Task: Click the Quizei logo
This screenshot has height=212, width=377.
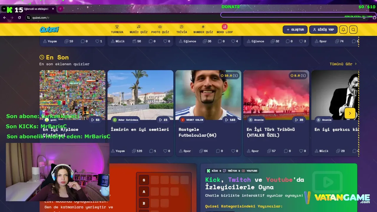Action: coord(49,29)
